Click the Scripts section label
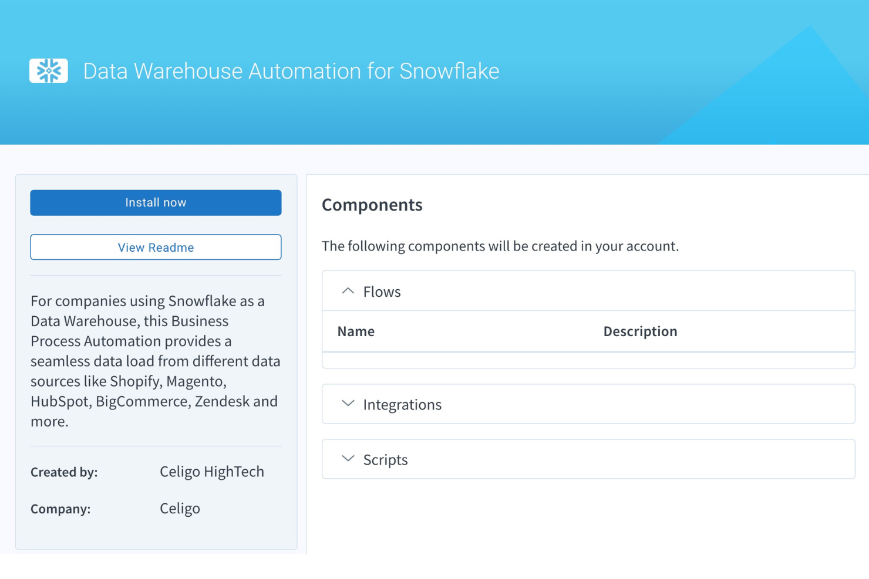Image resolution: width=869 pixels, height=579 pixels. [x=385, y=460]
